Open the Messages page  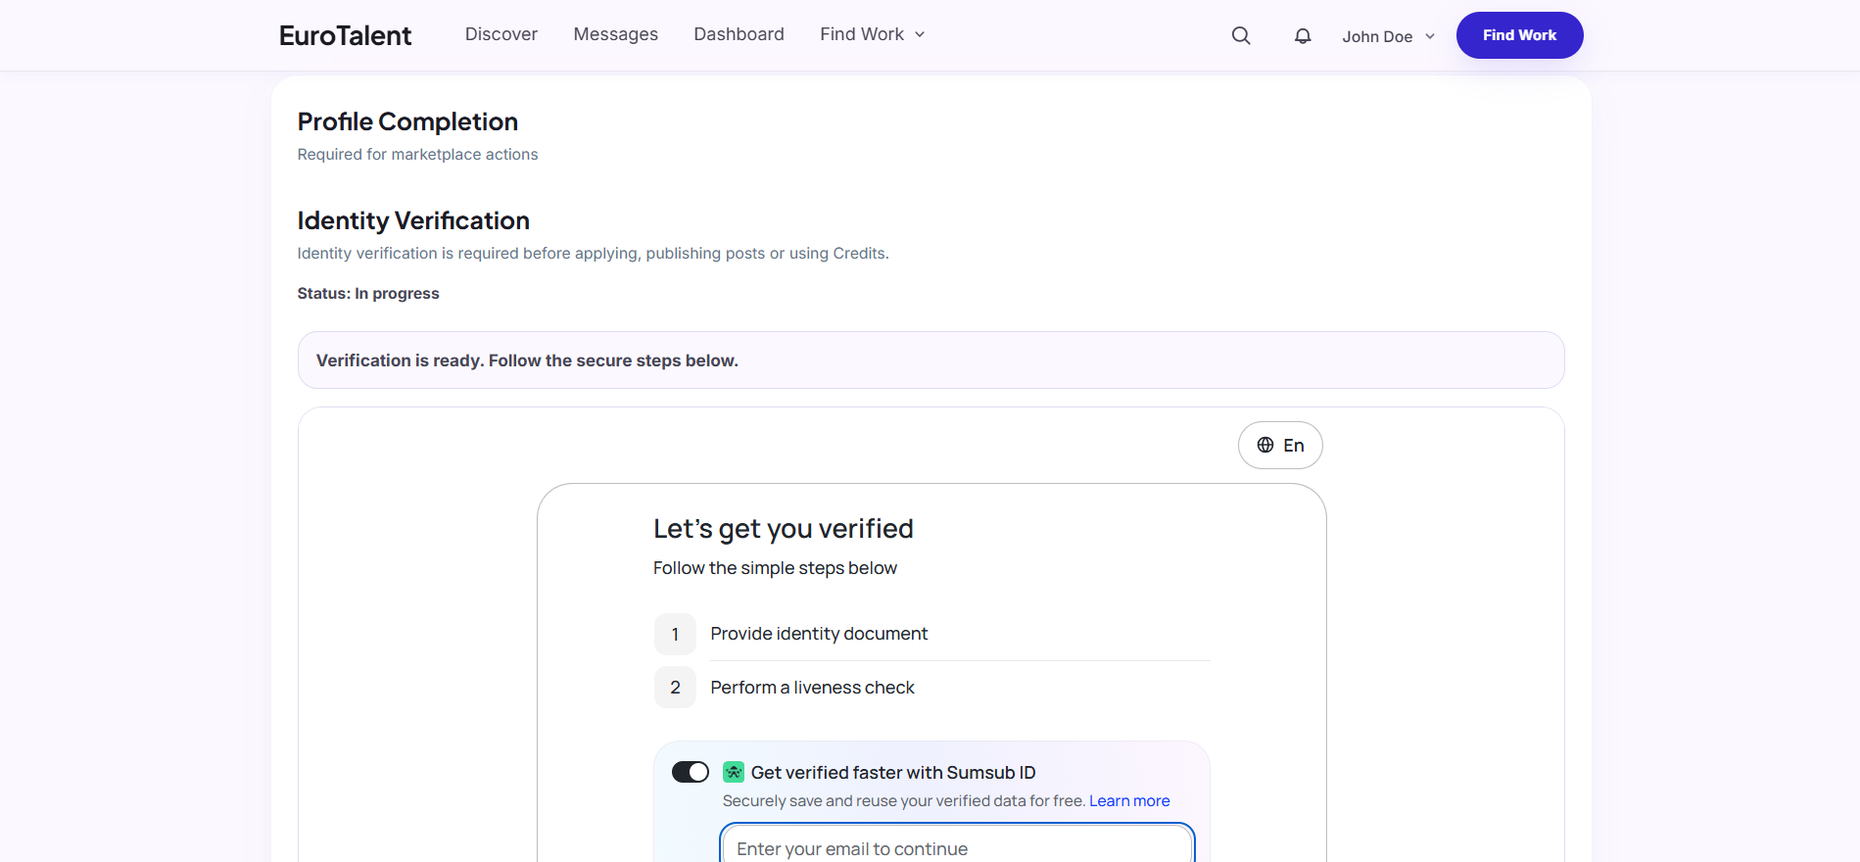[x=616, y=34]
